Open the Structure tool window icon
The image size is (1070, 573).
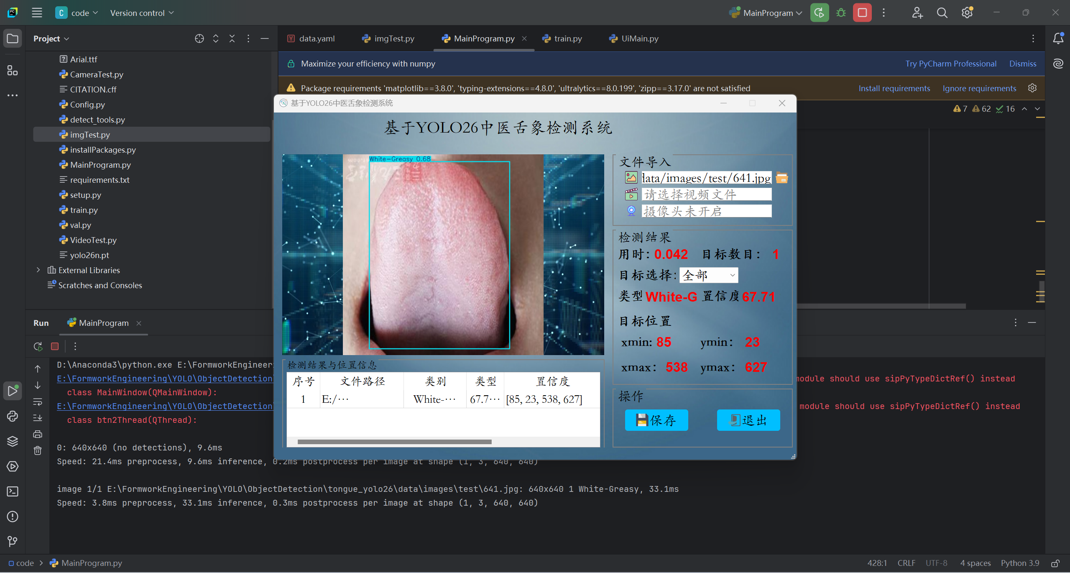pyautogui.click(x=13, y=70)
